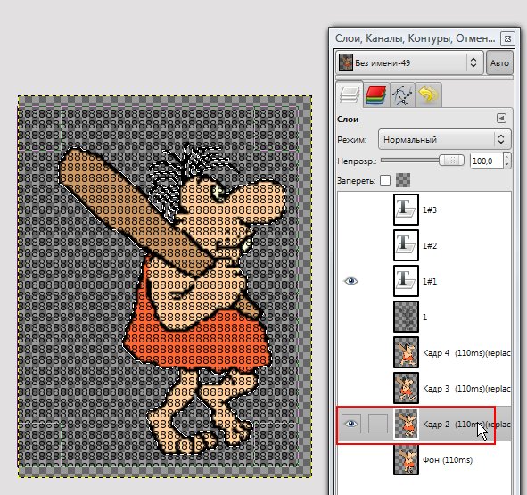The width and height of the screenshot is (527, 495).
Task: Switch to the Channels tab
Action: click(376, 95)
